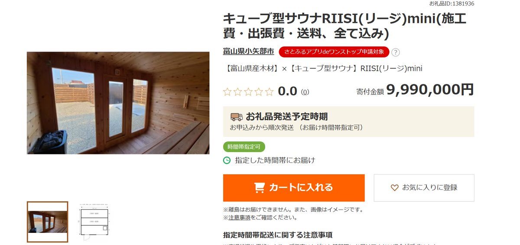Click the 時間帯指定可 green tag
520x245 pixels.
[244, 147]
